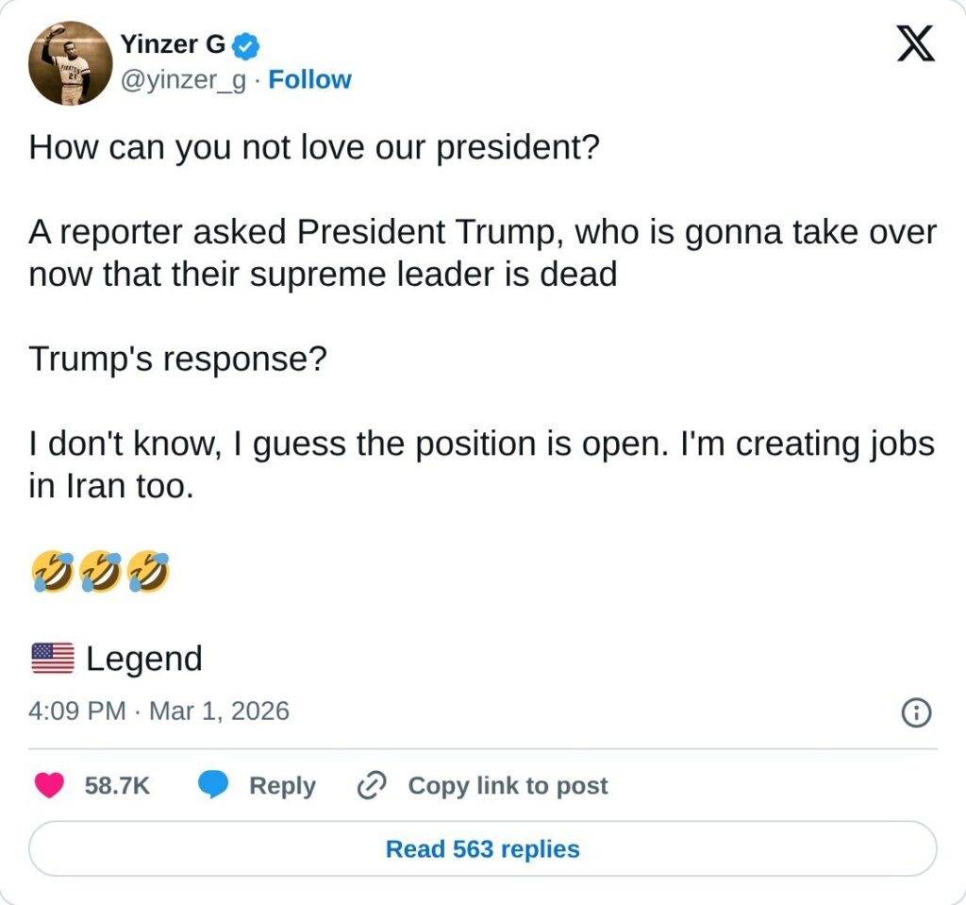Follow the yinzer_g account

tap(309, 80)
